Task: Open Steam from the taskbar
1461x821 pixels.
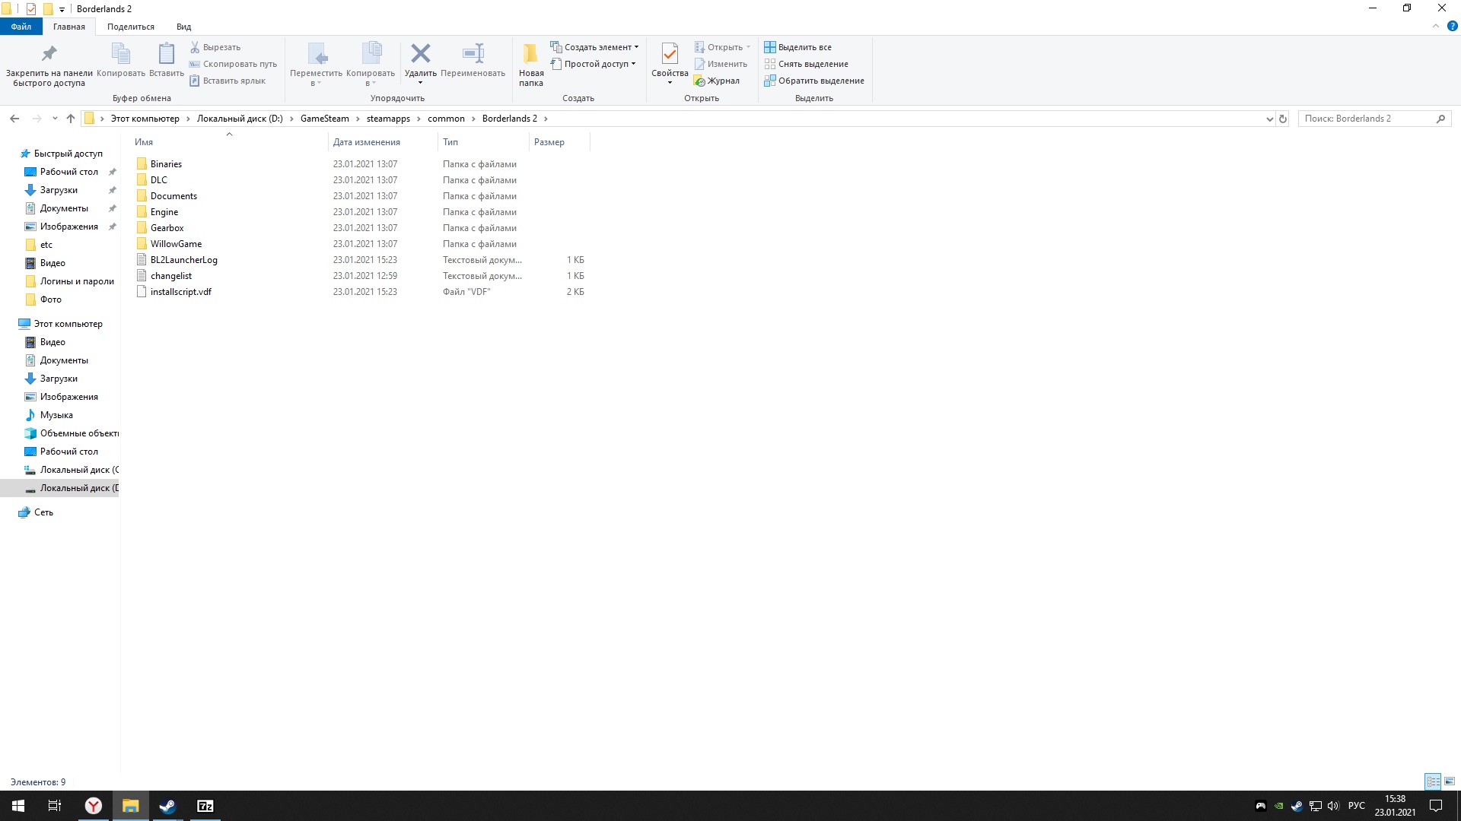Action: click(167, 806)
